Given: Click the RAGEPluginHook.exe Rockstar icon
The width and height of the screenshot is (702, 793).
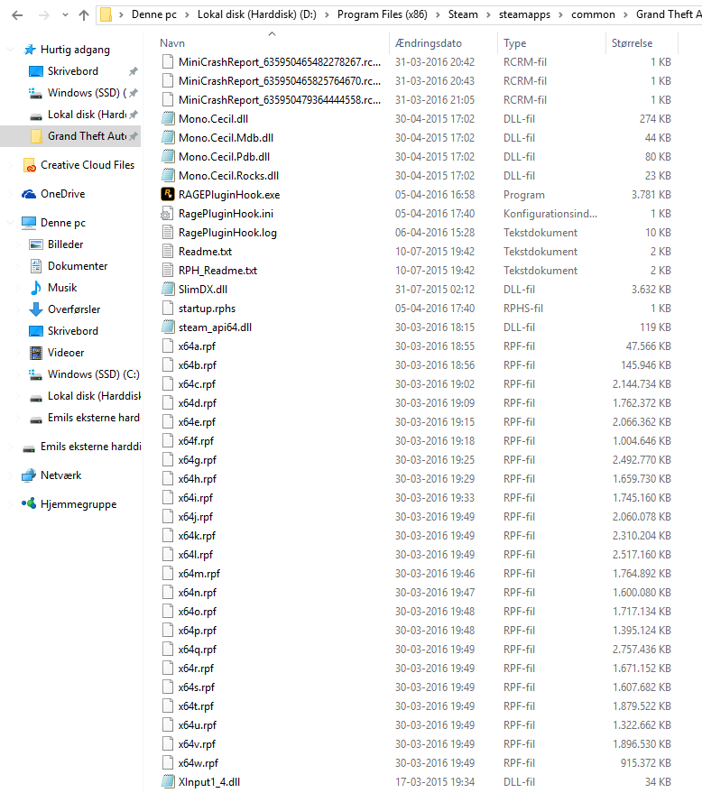Looking at the screenshot, I should coord(168,194).
